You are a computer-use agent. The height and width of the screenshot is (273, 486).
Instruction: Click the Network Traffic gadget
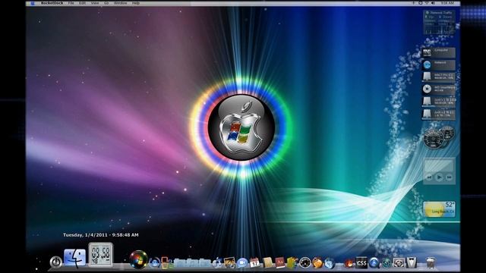[439, 22]
